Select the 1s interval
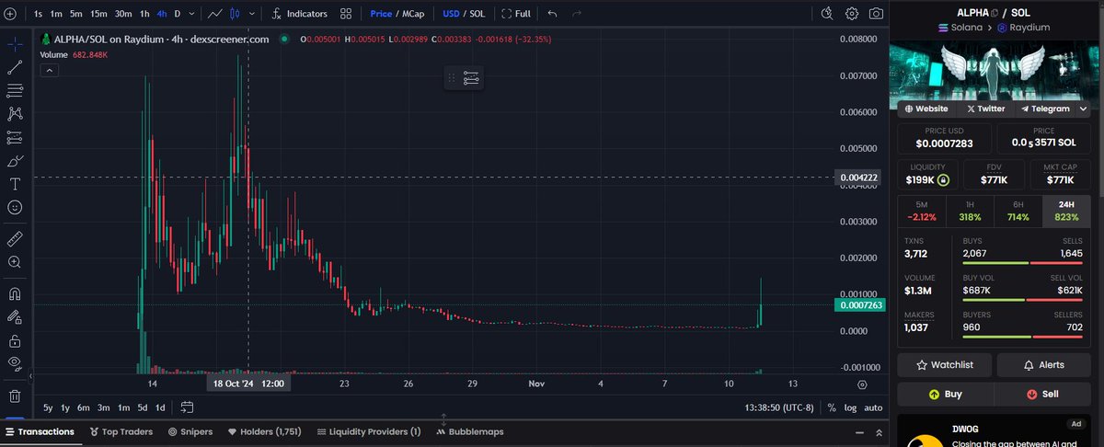Screen dimensions: 1104x447 pyautogui.click(x=37, y=14)
